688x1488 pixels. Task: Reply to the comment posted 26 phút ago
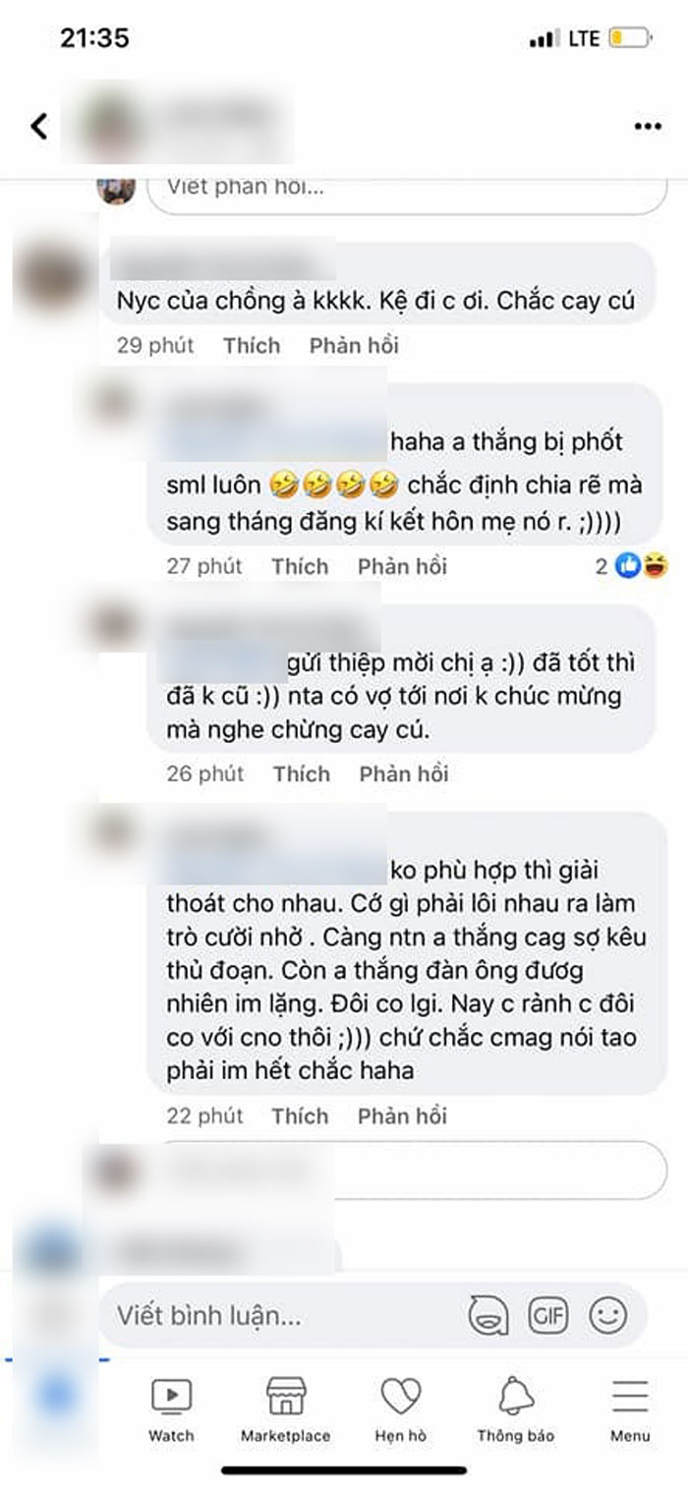404,773
